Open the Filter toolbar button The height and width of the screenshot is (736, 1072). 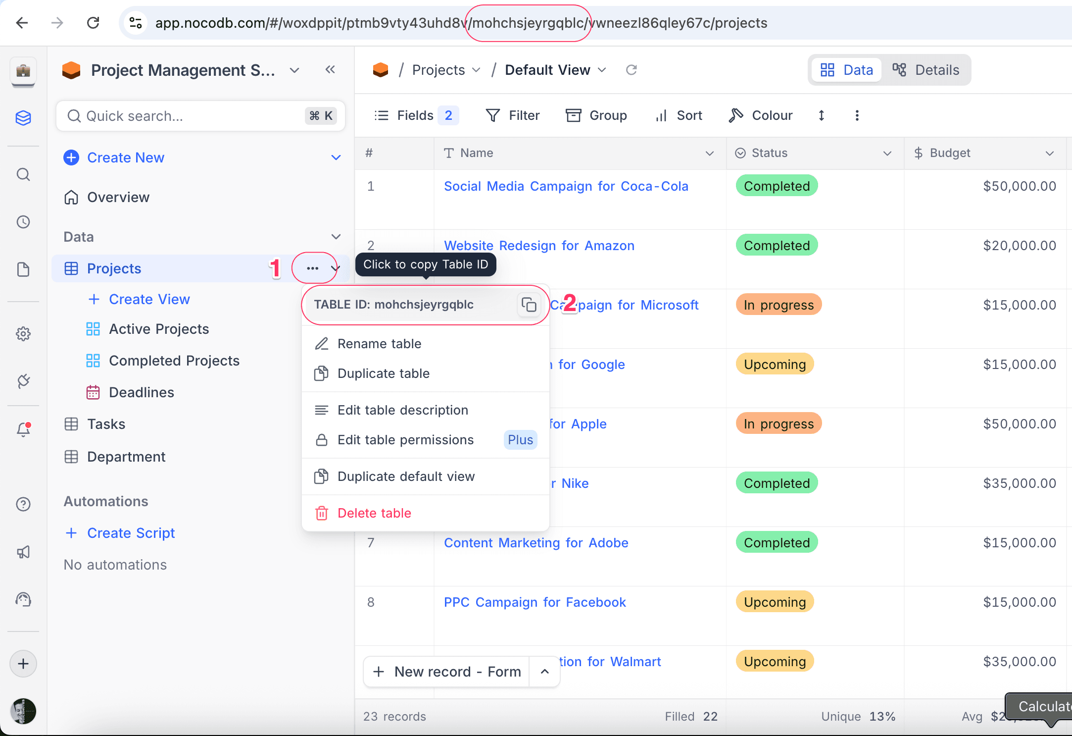pos(513,115)
